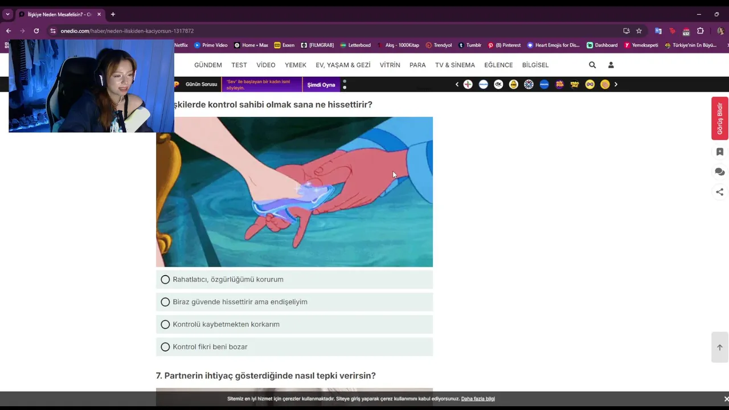Viewport: 729px width, 410px height.
Task: Open the YEMEK menu item
Action: (296, 65)
